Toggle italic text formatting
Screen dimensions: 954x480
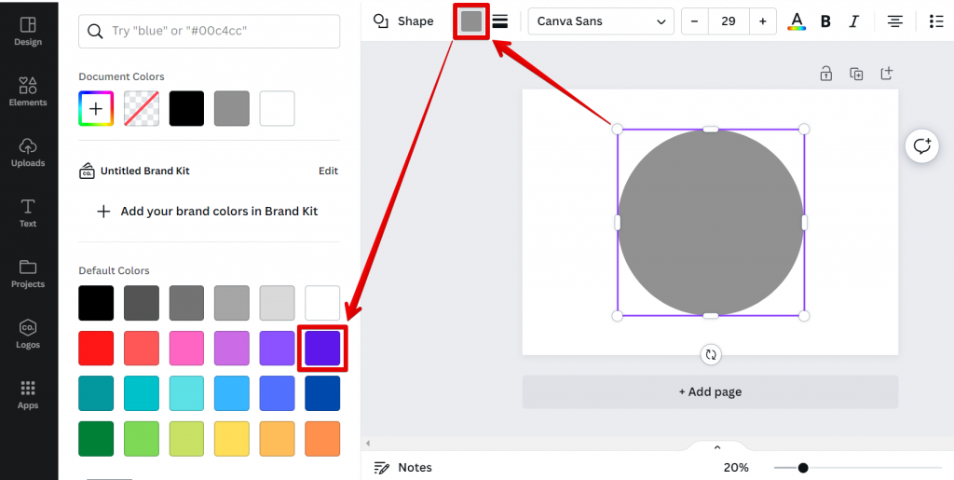tap(853, 21)
